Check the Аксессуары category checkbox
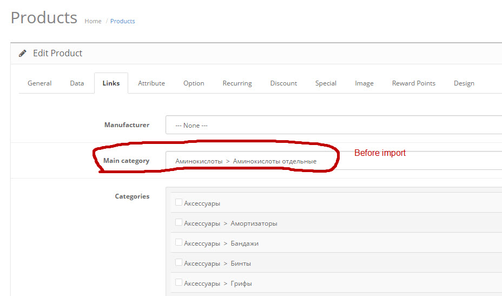The height and width of the screenshot is (296, 502). 179,202
